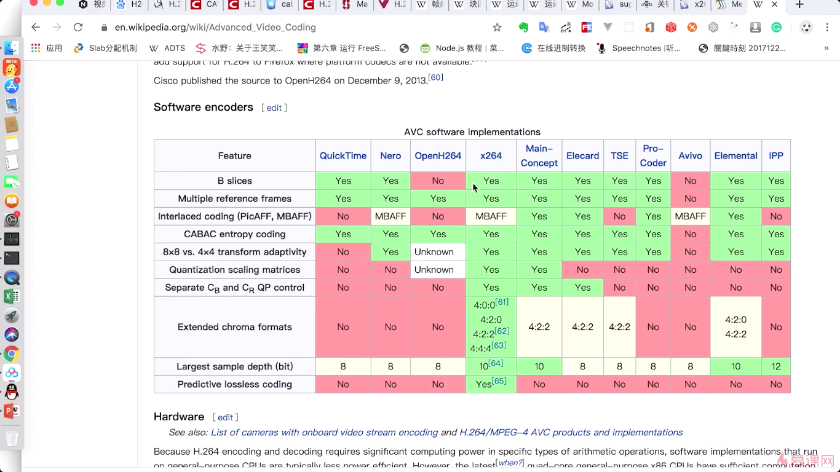Viewport: 840px width, 472px height.
Task: Open the OpenH264 column header link
Action: pos(438,156)
